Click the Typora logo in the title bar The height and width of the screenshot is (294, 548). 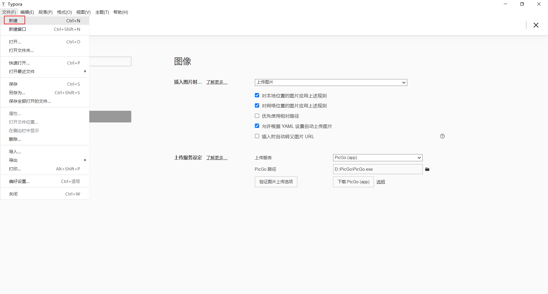click(3, 4)
